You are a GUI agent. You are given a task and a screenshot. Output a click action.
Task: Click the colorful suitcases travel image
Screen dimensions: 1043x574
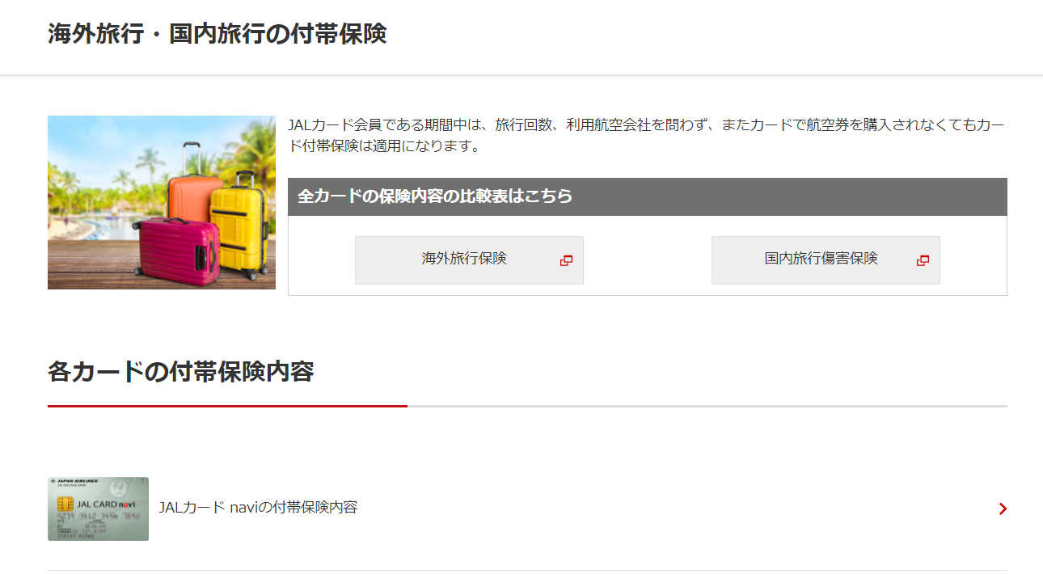point(162,202)
